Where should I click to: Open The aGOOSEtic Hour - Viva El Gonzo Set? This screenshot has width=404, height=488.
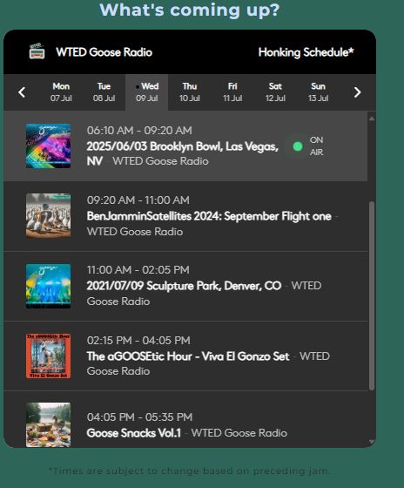pyautogui.click(x=188, y=356)
